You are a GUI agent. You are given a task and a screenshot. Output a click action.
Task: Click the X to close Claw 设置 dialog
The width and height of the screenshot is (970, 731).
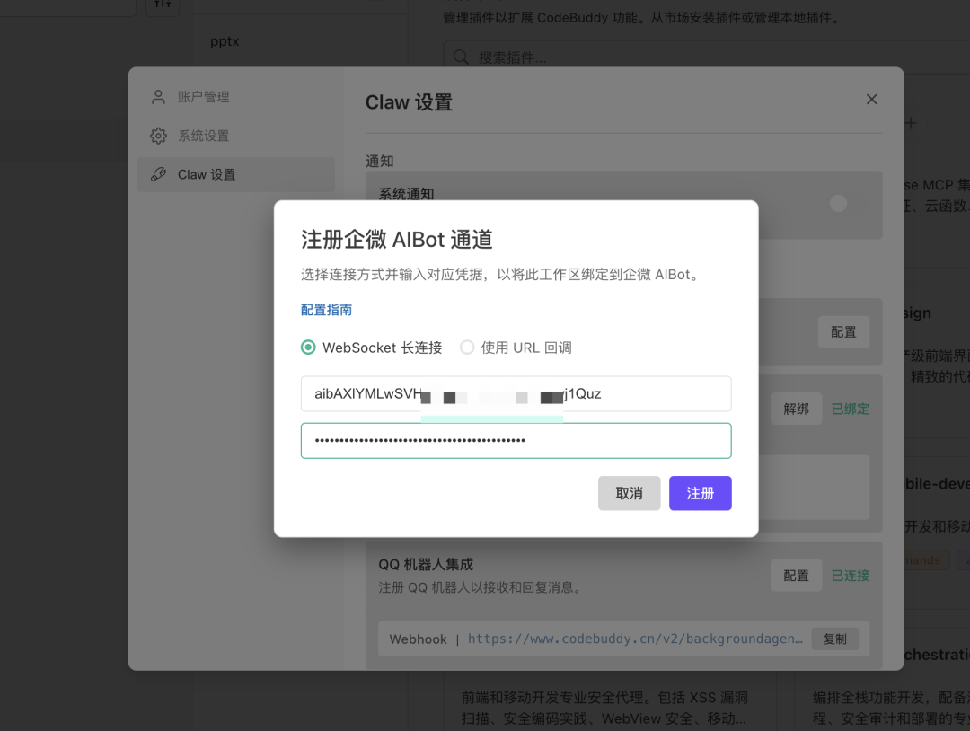[x=871, y=99]
